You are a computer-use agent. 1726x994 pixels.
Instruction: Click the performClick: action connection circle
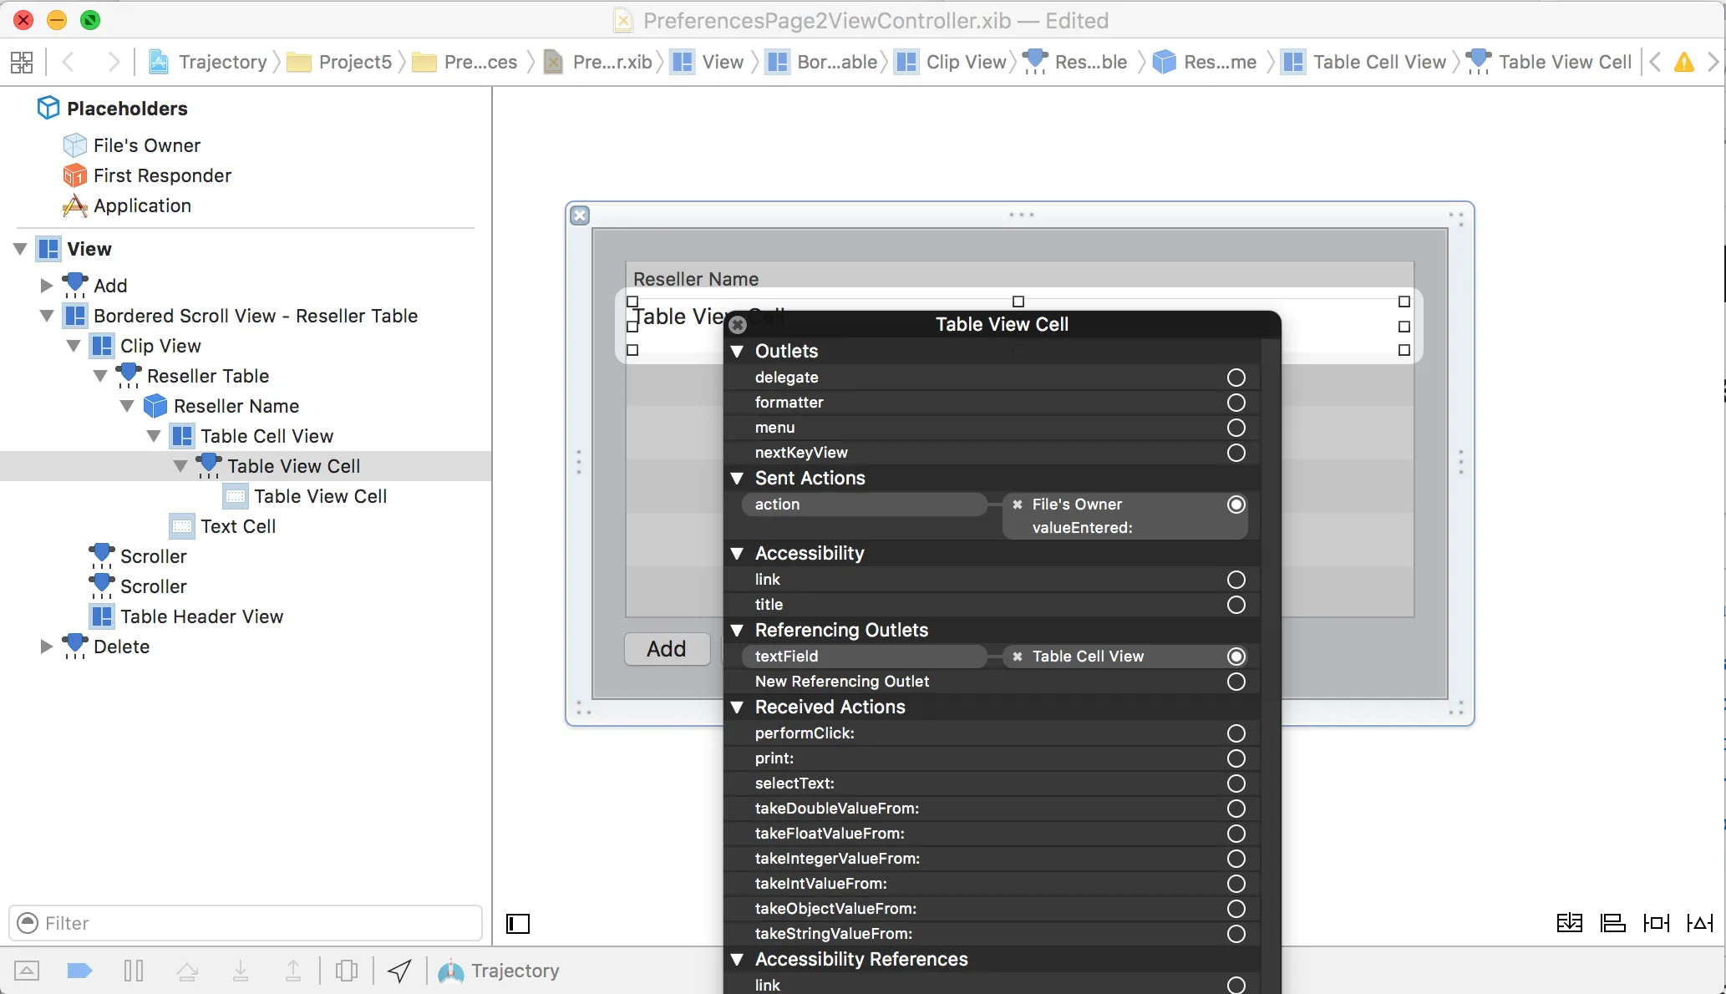pos(1236,733)
